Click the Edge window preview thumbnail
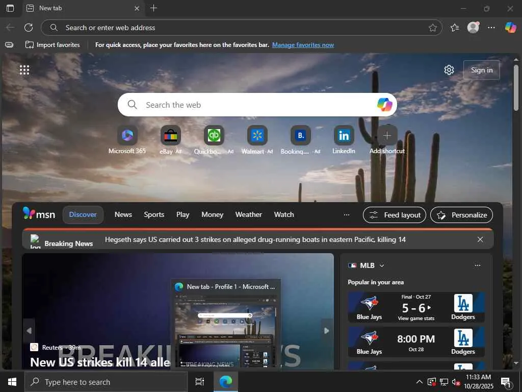Screen dimensions: 522x392 (226, 331)
